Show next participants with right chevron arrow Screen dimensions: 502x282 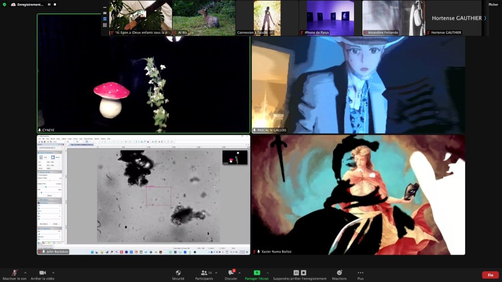coord(485,18)
